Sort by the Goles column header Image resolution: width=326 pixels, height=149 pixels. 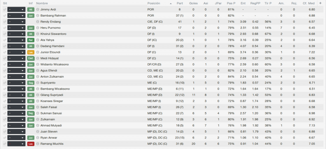[x=193, y=3]
